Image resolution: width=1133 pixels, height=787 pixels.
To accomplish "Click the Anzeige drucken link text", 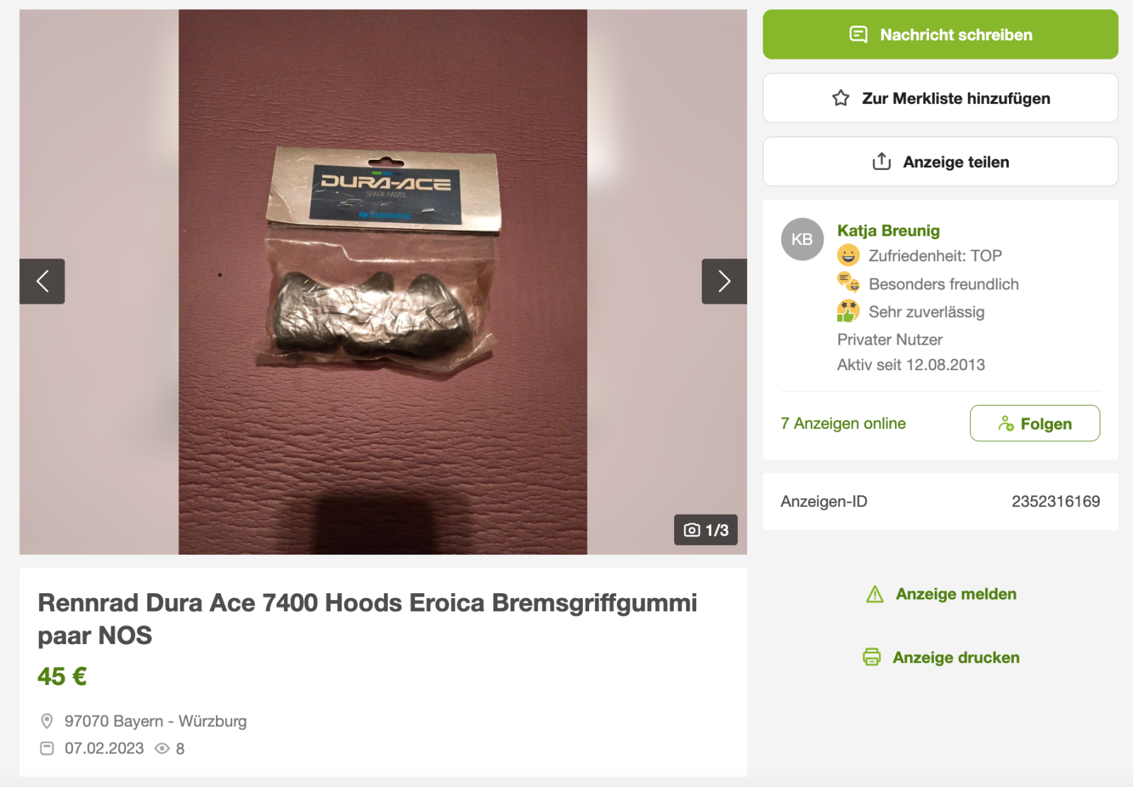I will 956,657.
